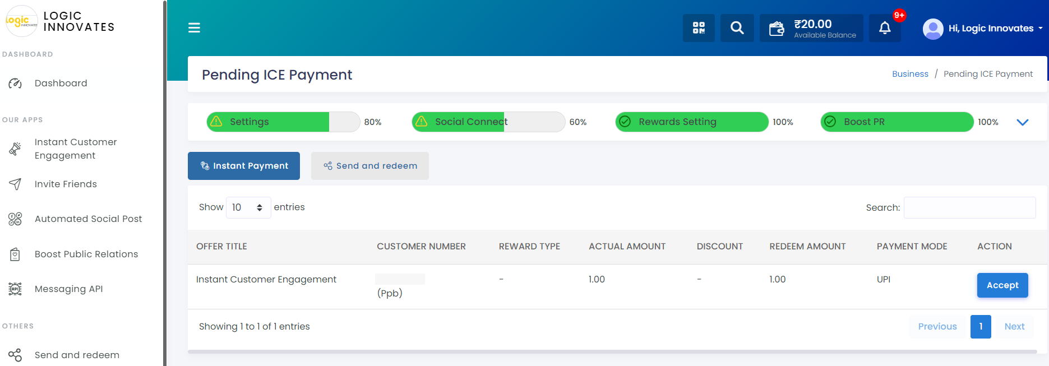
Task: Open the notifications bell
Action: tap(885, 28)
